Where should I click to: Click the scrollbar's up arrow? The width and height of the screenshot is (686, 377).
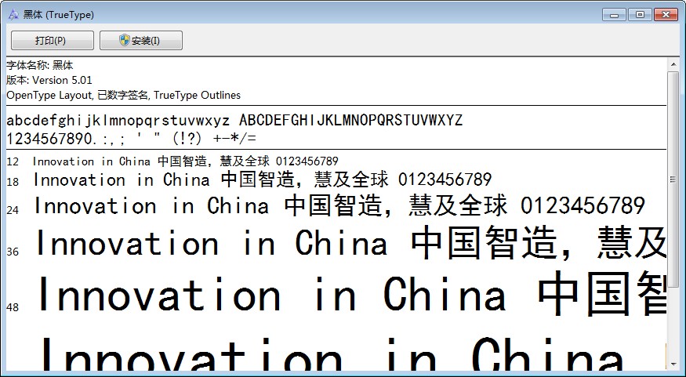(x=673, y=63)
